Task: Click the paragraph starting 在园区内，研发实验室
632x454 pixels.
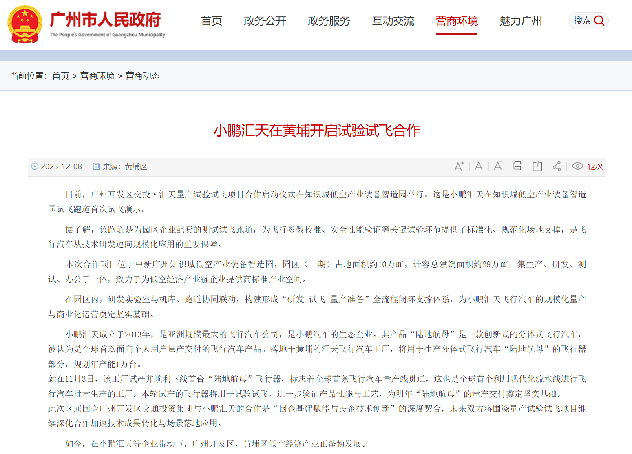Action: 317,307
